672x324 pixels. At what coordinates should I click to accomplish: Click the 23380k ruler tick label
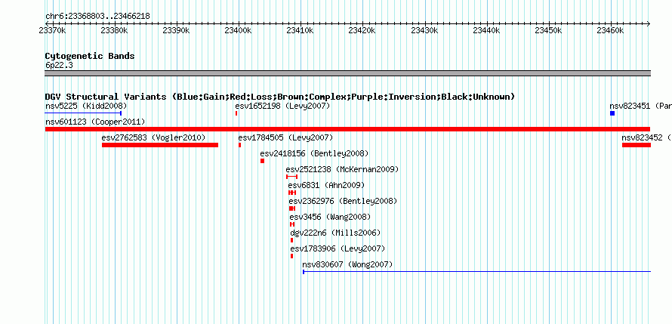point(115,31)
